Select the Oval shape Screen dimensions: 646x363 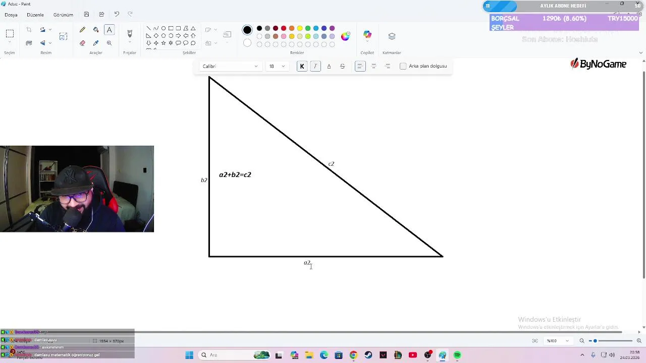pyautogui.click(x=164, y=28)
